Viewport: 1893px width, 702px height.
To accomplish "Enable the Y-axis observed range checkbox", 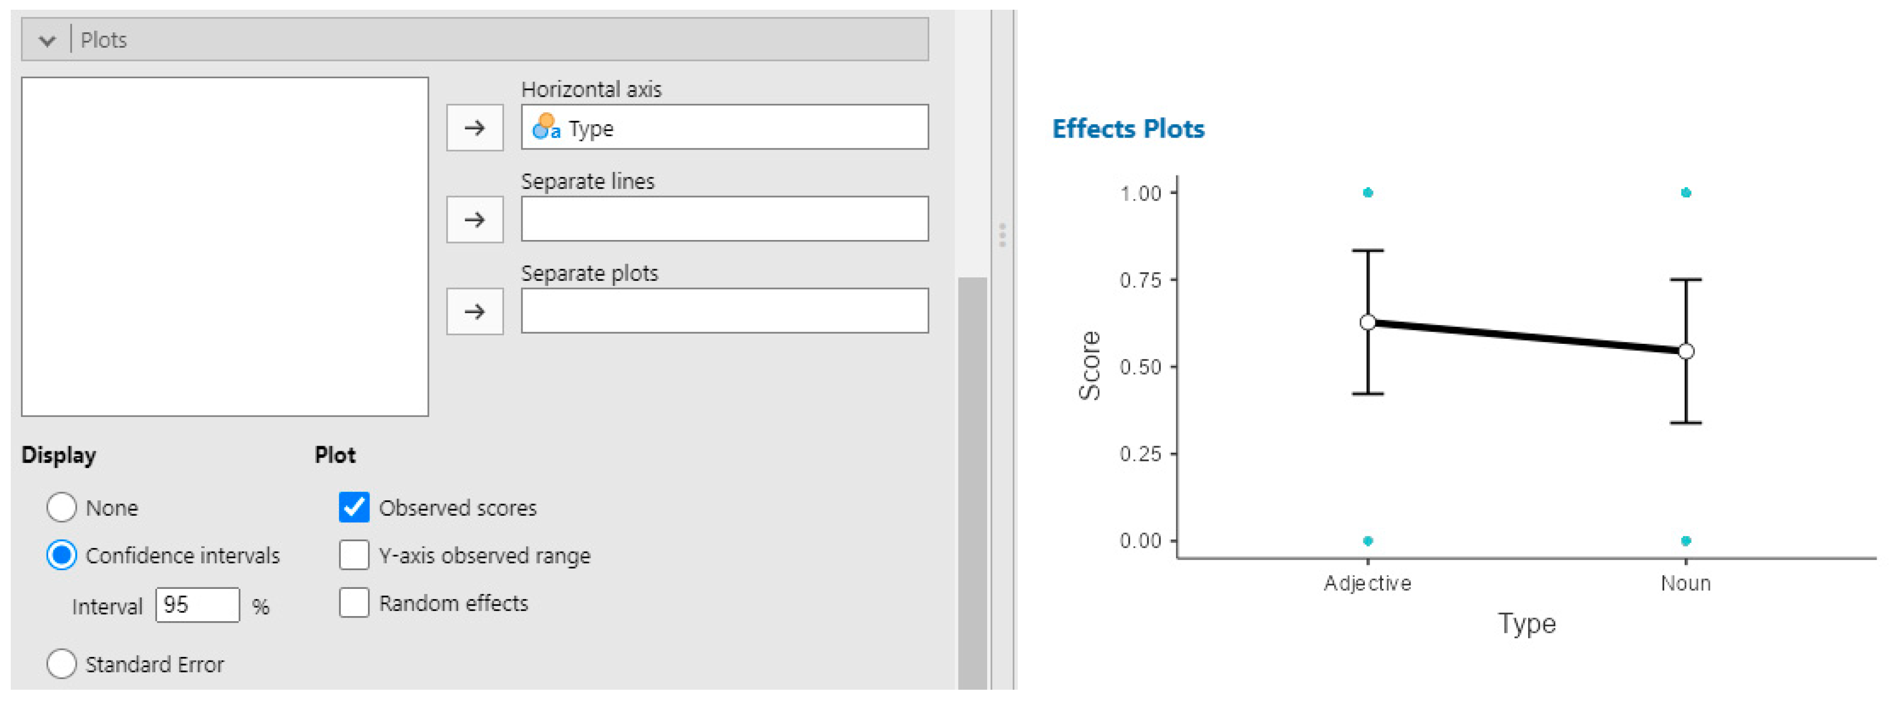I will point(354,555).
